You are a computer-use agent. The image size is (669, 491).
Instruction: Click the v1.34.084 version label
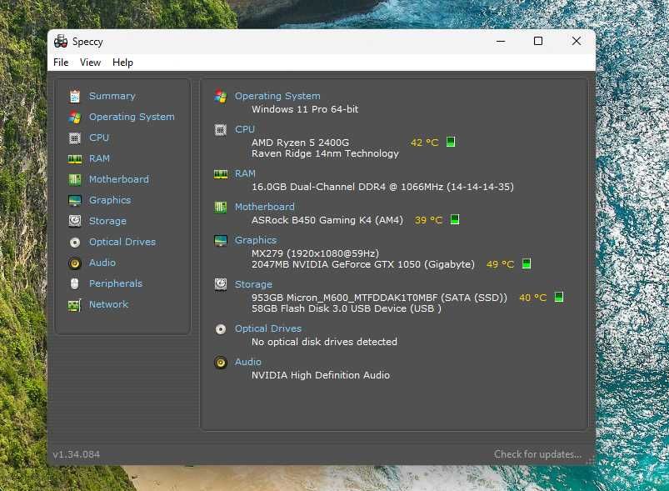pos(77,454)
